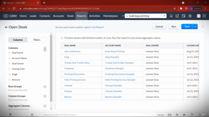This screenshot has width=209, height=117.
Task: Click the back arrow next to Open Deals
Action: [x=6, y=27]
